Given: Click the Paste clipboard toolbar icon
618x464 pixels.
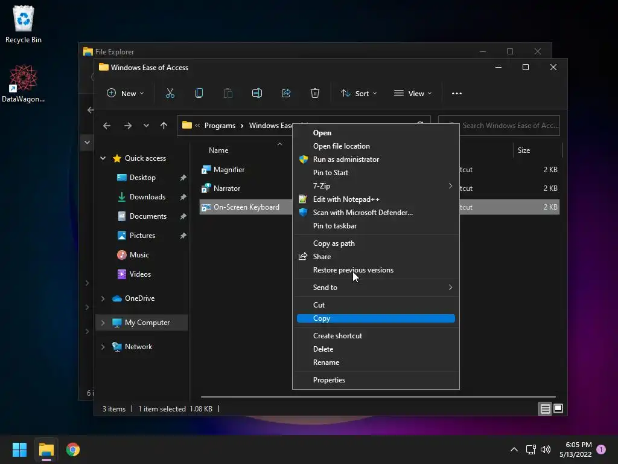Looking at the screenshot, I should pyautogui.click(x=228, y=94).
